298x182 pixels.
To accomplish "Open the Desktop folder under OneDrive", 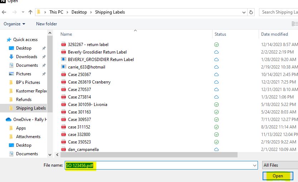I will click(24, 145).
